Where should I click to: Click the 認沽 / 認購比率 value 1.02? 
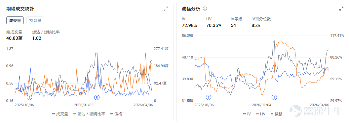37,38
